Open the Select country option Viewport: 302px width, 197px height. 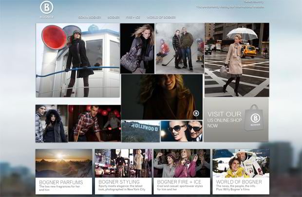click(x=255, y=2)
